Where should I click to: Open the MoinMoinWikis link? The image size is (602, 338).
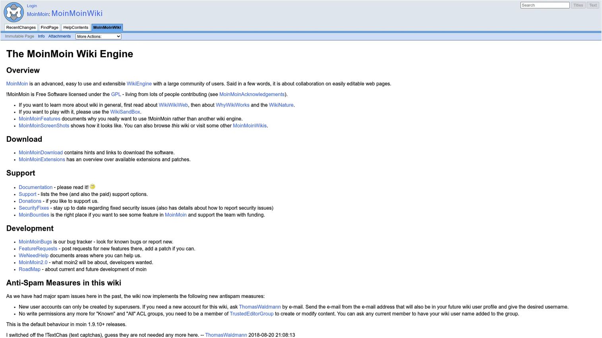point(250,126)
